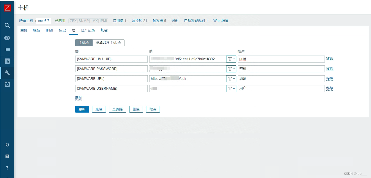Click the password macro value field
This screenshot has width=371, height=178.
(x=188, y=69)
